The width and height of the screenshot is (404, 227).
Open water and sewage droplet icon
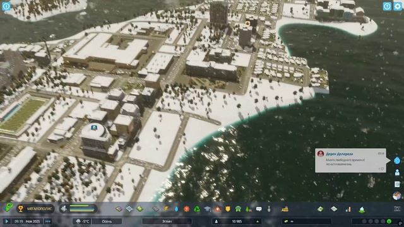coord(176,209)
